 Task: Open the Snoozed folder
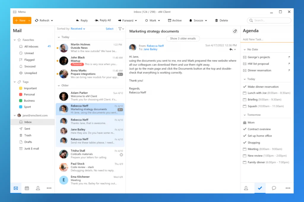point(30,67)
